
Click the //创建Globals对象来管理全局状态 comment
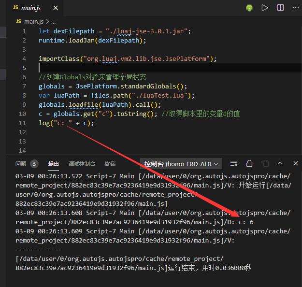click(92, 77)
